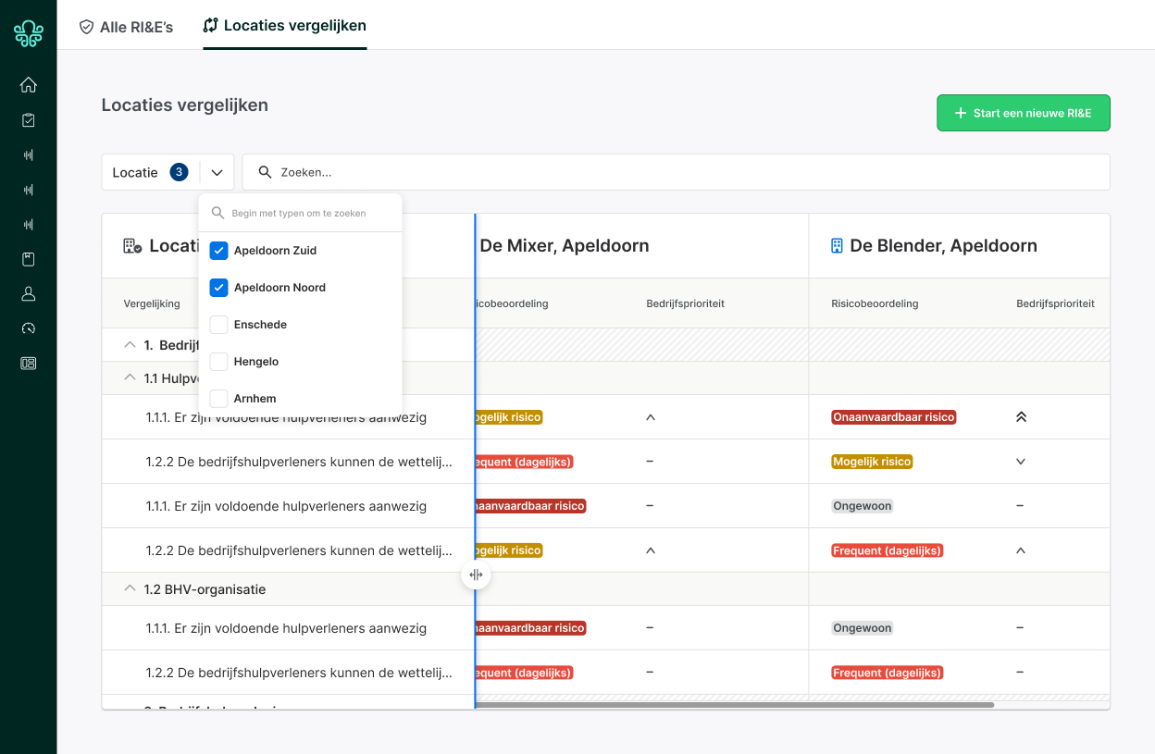Click the Locatie count badge 3
This screenshot has height=754, width=1155.
179,172
